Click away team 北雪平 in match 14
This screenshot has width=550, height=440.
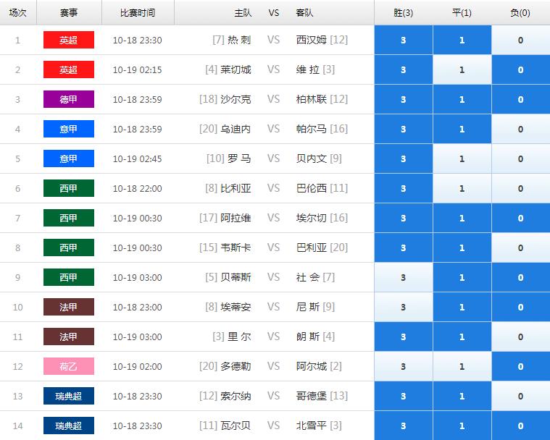(x=312, y=426)
